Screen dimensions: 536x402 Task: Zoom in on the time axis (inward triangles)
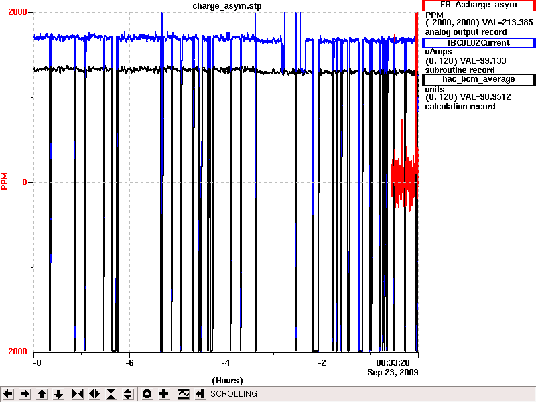click(x=78, y=394)
